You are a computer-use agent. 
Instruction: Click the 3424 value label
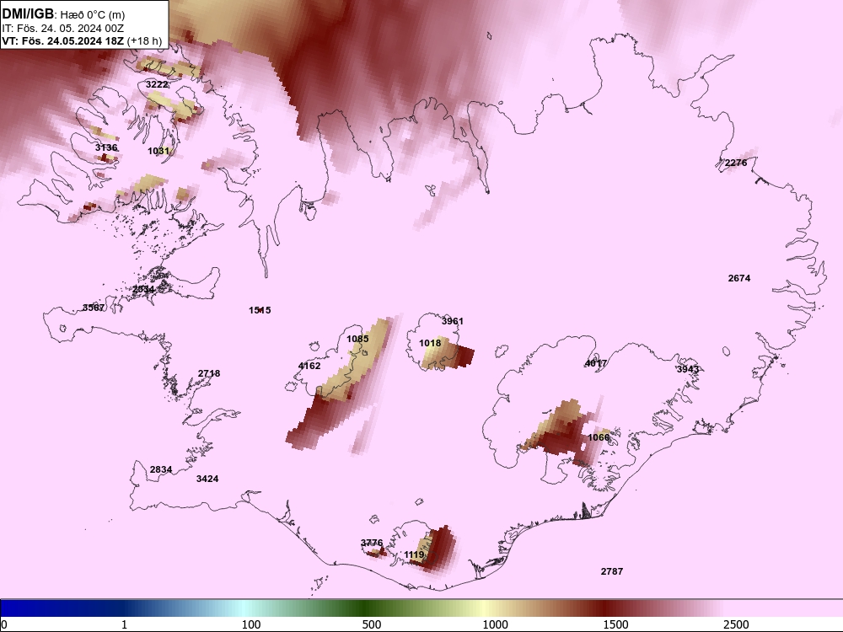click(207, 479)
